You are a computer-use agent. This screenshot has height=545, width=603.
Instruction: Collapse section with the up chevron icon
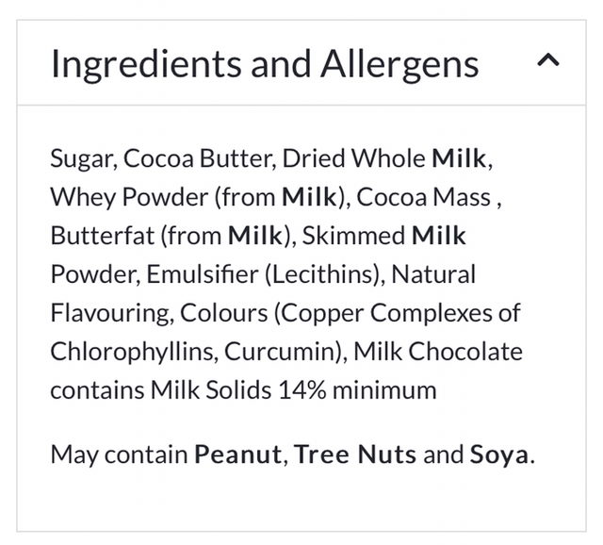coord(547,62)
